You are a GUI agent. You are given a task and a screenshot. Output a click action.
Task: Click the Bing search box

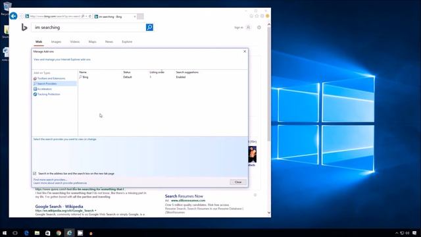point(89,28)
